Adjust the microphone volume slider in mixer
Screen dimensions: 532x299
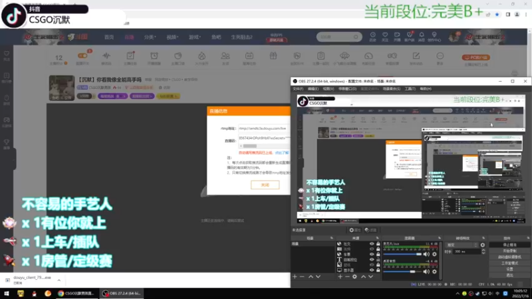click(402, 254)
